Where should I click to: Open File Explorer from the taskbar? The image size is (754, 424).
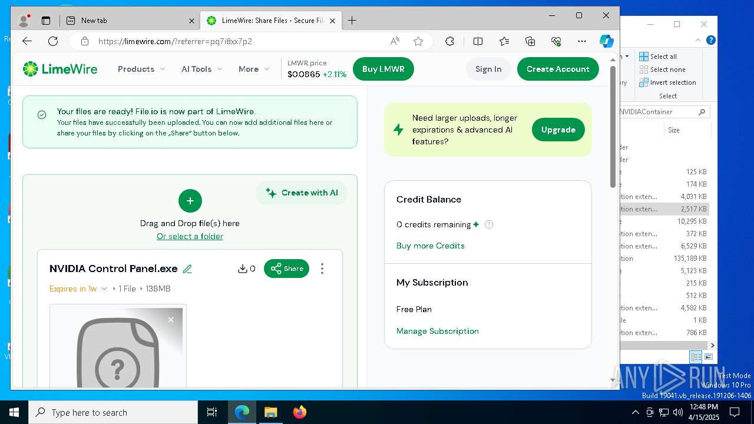(x=271, y=412)
